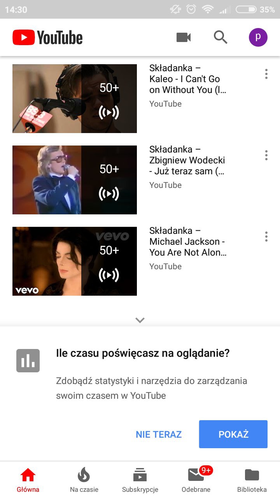The width and height of the screenshot is (280, 498).
Task: Expand more mixes with the down chevron
Action: (140, 320)
